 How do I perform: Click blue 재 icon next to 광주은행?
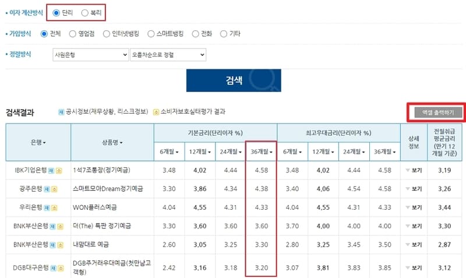point(47,189)
